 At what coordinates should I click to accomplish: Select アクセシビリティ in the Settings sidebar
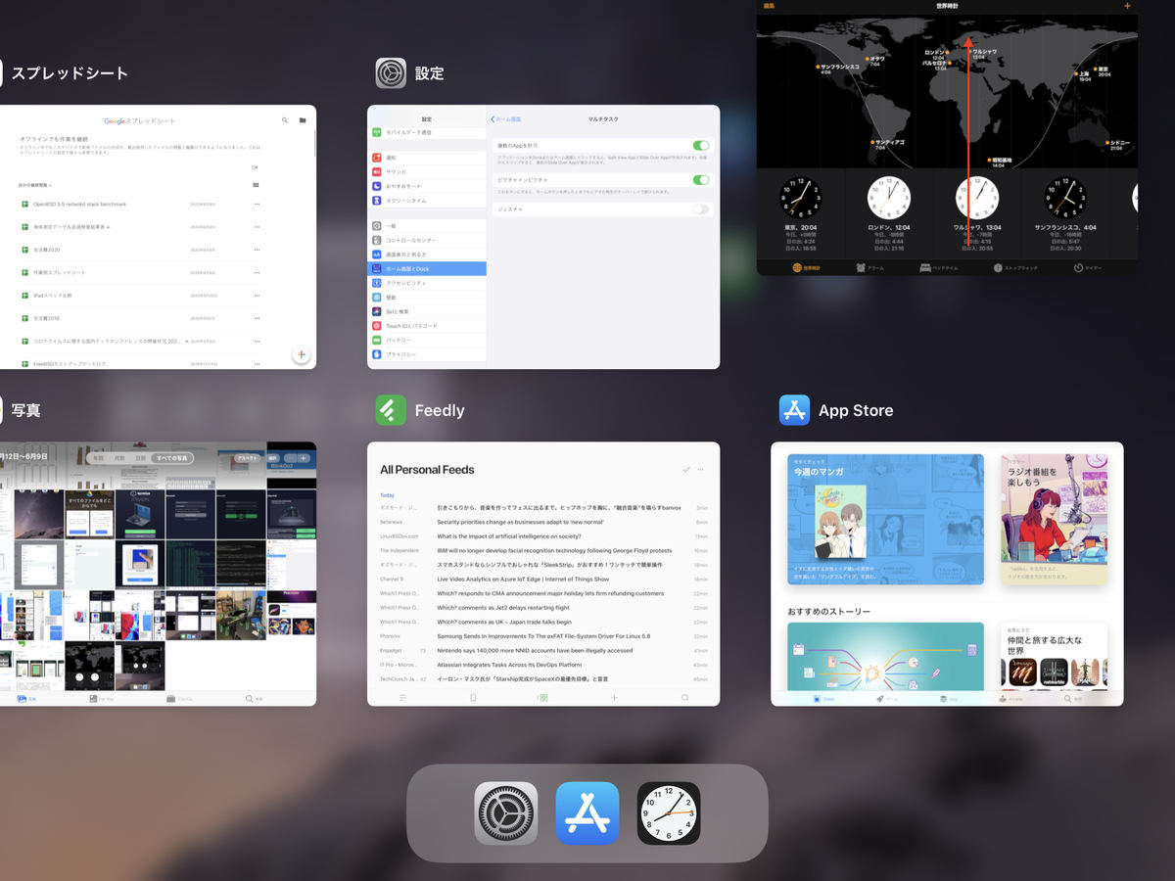[427, 283]
